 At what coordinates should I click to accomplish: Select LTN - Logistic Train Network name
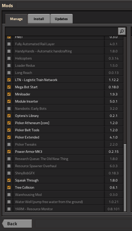[x=36, y=80]
